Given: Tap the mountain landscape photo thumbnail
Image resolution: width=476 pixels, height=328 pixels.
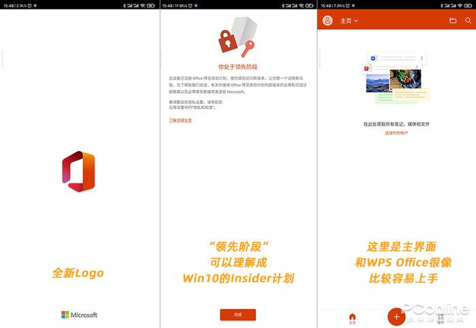Looking at the screenshot, I should (378, 83).
